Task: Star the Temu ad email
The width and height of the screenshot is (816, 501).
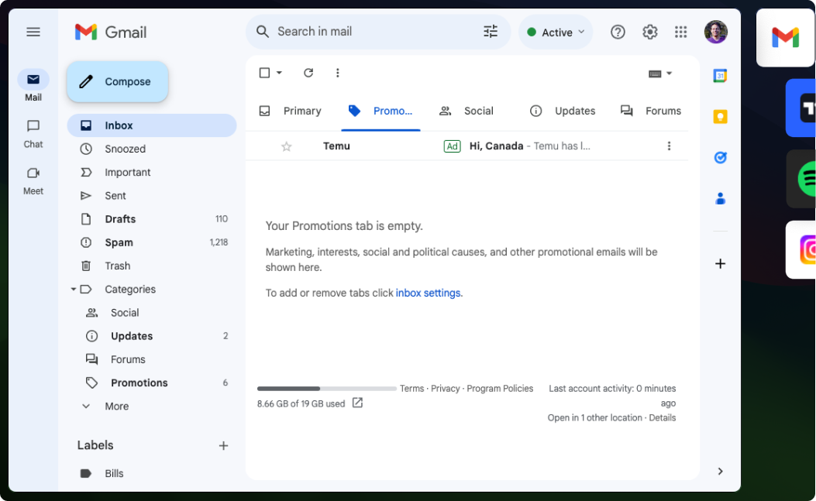Action: point(286,146)
